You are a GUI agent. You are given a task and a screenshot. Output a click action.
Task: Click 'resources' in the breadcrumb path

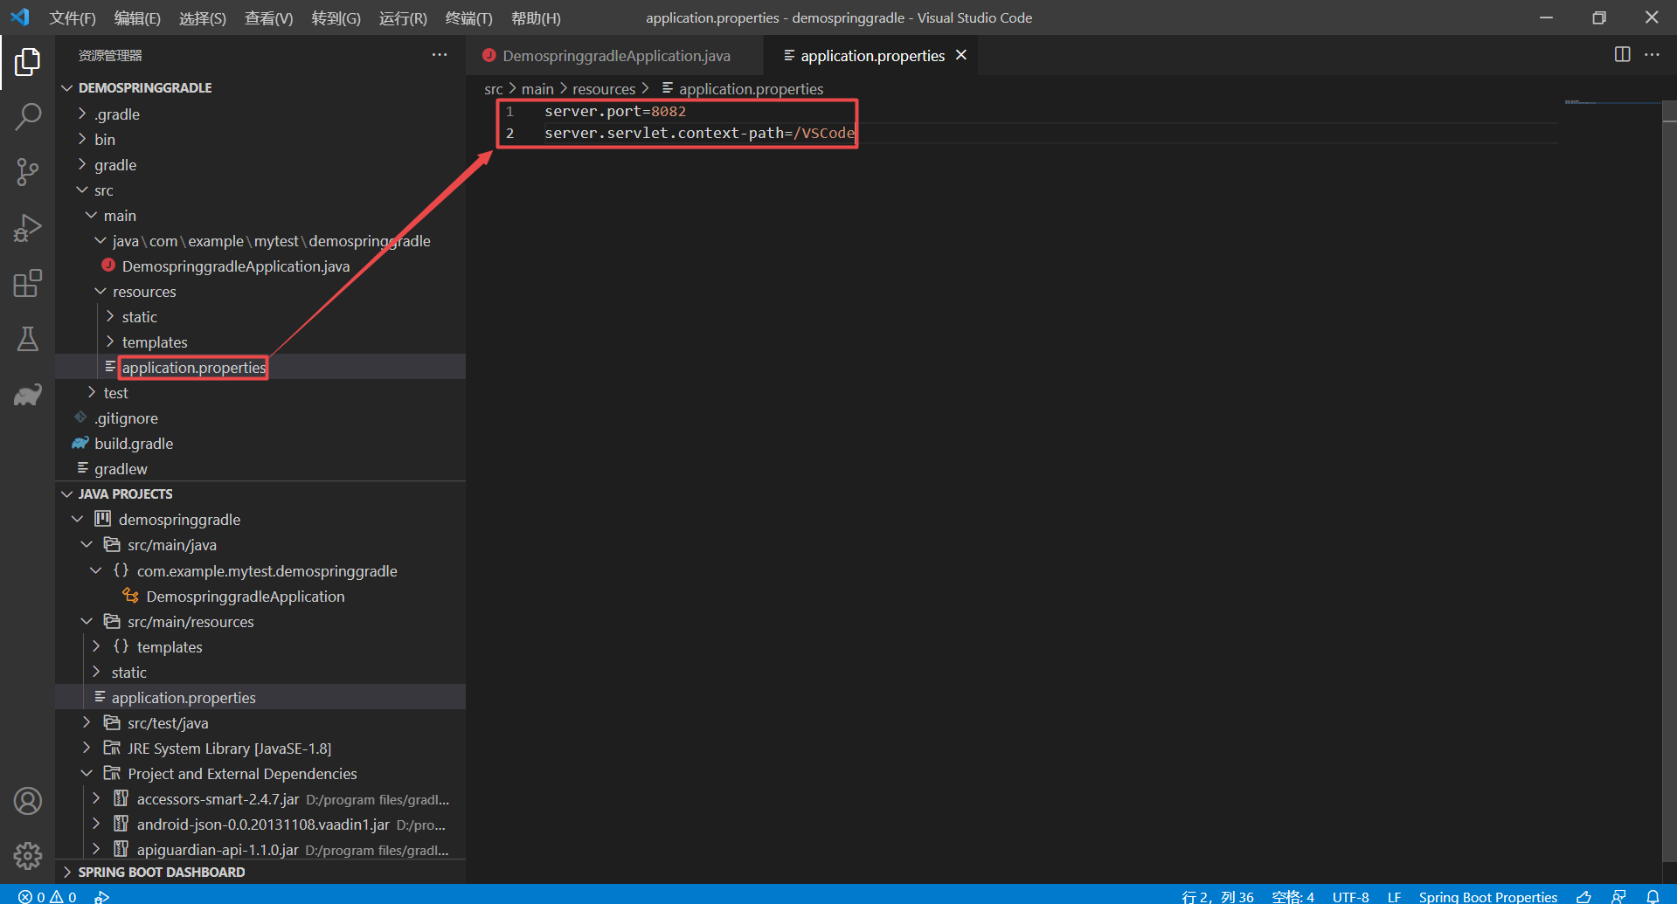[604, 89]
